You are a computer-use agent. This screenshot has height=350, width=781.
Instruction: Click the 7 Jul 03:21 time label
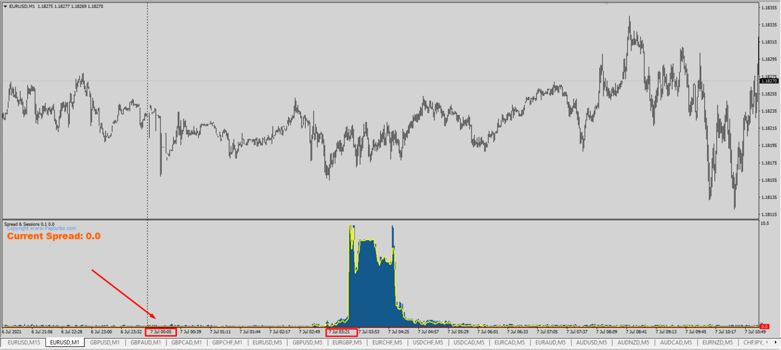[x=340, y=332]
